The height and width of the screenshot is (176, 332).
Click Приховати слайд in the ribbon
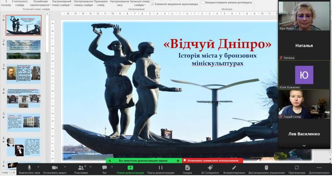point(101,3)
